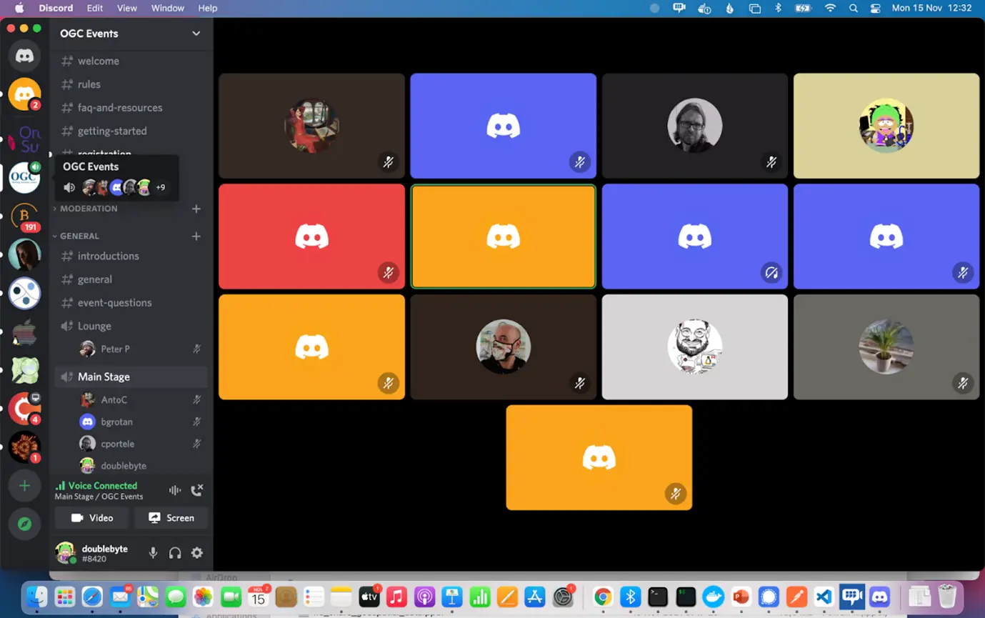Toggle headphones deafen button

click(x=175, y=553)
